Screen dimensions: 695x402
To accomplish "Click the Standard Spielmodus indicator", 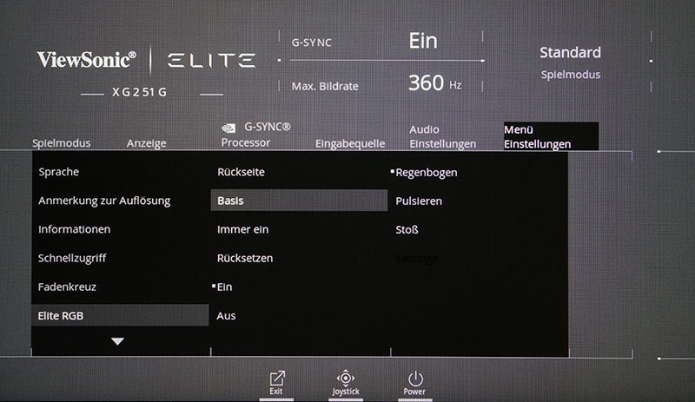I will tap(571, 63).
